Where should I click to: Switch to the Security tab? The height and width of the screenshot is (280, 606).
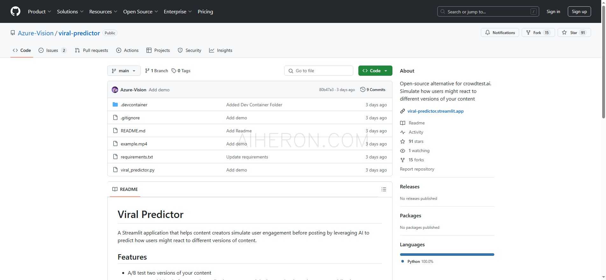189,50
